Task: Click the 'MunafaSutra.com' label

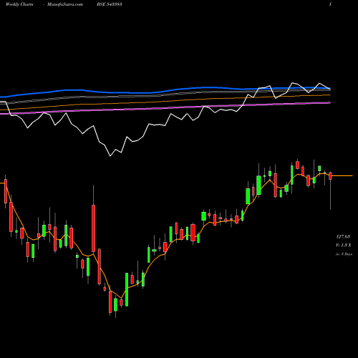Action: (x=65, y=4)
